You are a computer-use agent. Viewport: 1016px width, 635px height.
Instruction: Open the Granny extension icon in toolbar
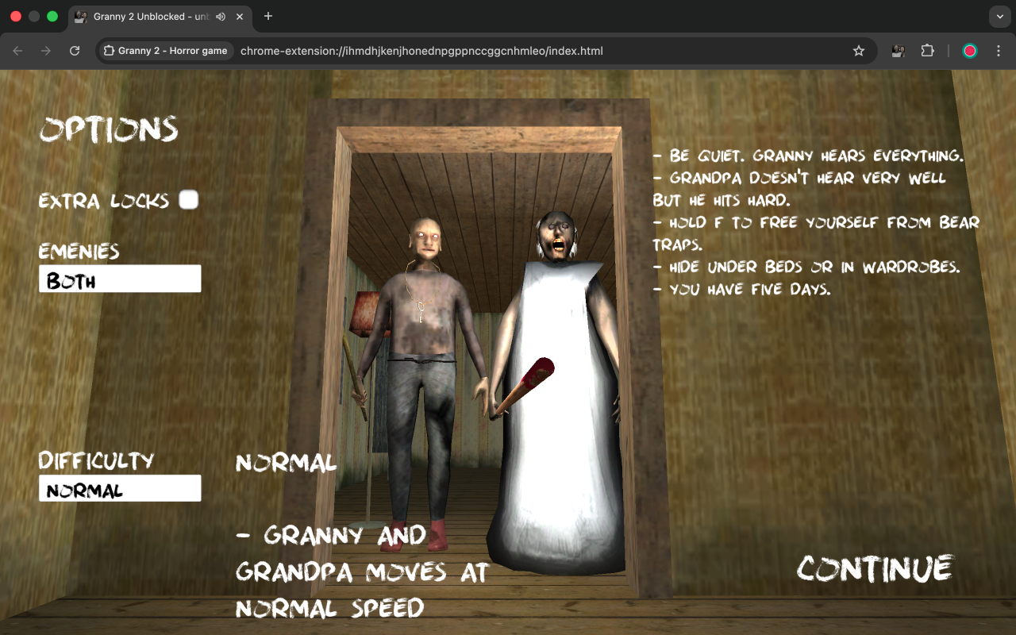click(899, 51)
